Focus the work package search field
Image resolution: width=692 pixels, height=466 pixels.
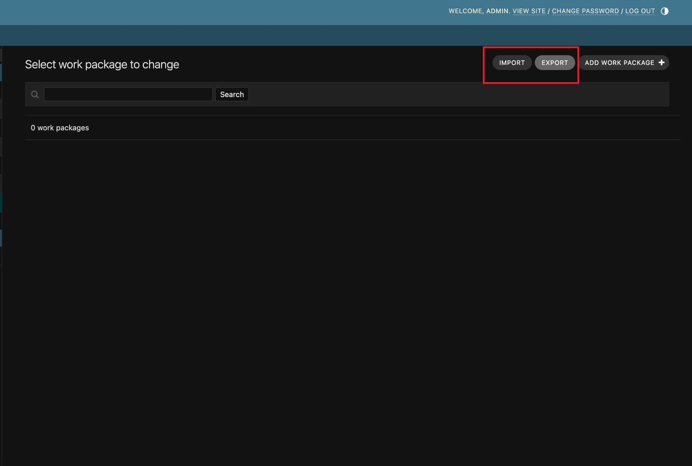point(128,94)
